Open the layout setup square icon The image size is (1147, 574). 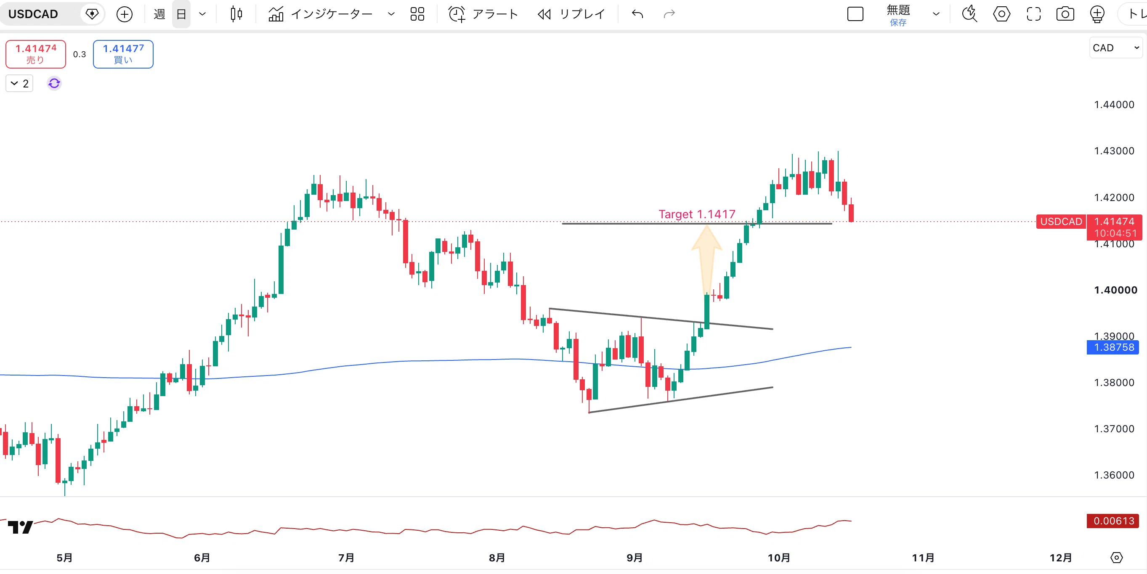coord(855,14)
